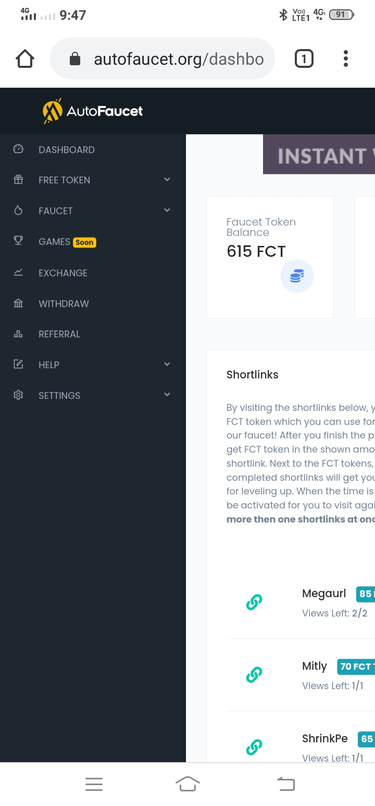Viewport: 375px width, 806px height.
Task: Expand the Help submenu chevron
Action: [x=167, y=364]
